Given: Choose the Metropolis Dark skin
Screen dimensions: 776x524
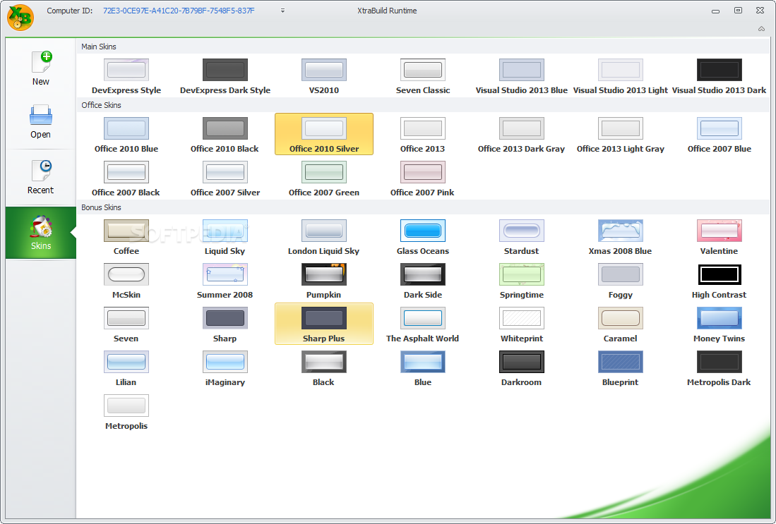Looking at the screenshot, I should coord(719,368).
